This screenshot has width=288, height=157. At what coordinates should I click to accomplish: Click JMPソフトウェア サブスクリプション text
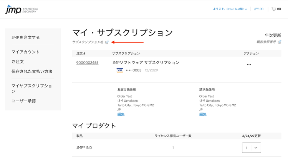[146, 63]
